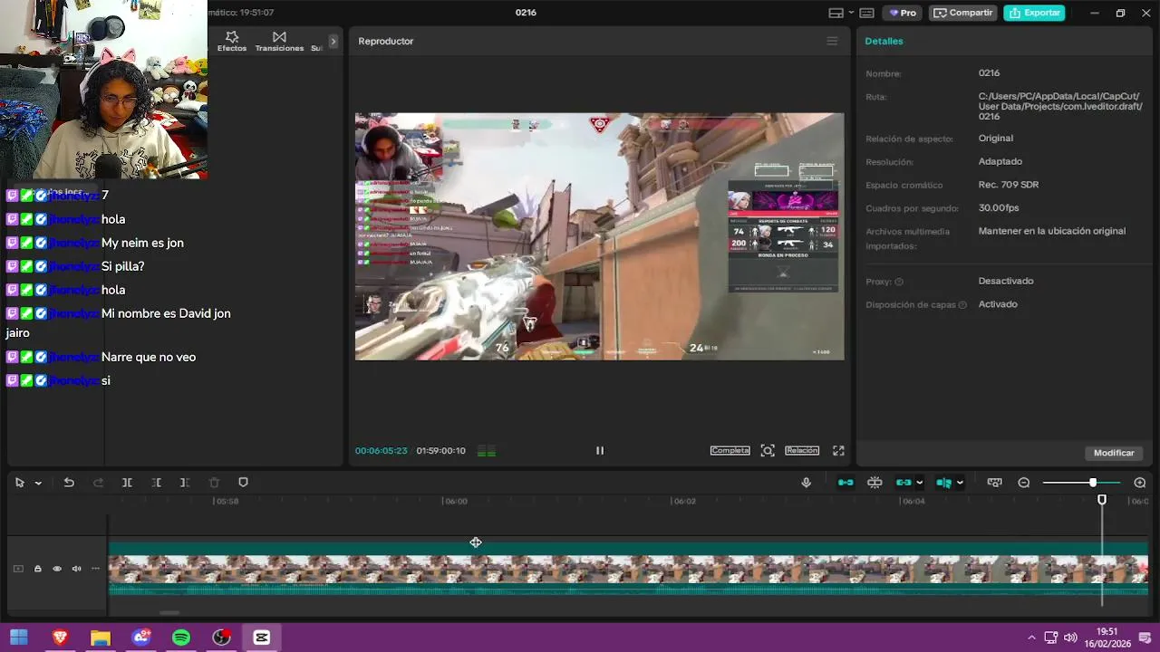Click the Proxy info icon
Viewport: 1160px width, 652px height.
point(899,282)
